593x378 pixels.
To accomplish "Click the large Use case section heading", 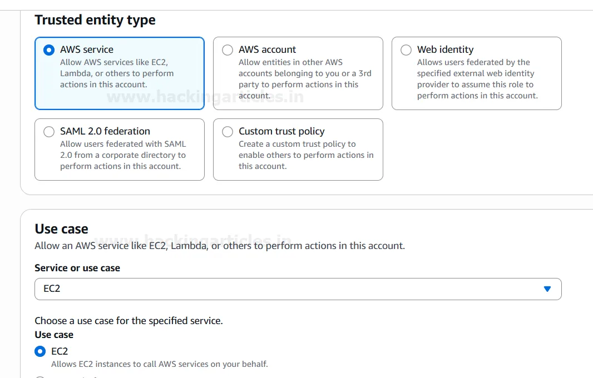I will pos(61,229).
